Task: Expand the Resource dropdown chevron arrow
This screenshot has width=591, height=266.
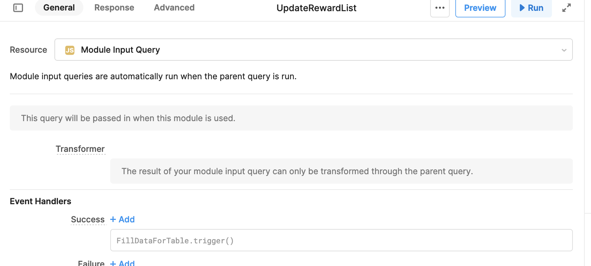Action: pyautogui.click(x=564, y=50)
